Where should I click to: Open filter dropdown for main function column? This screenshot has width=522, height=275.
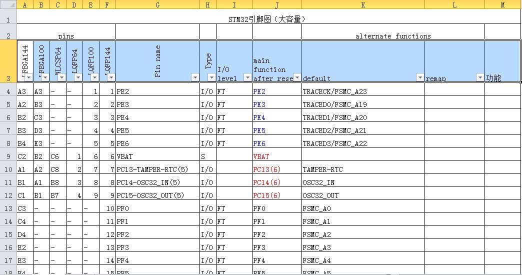click(297, 77)
